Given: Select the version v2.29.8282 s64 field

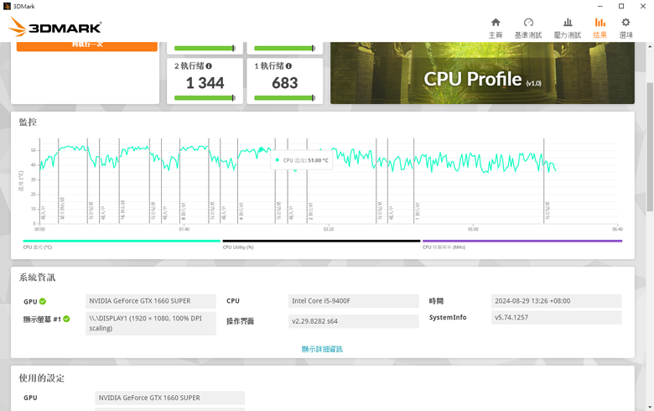Looking at the screenshot, I should click(353, 321).
